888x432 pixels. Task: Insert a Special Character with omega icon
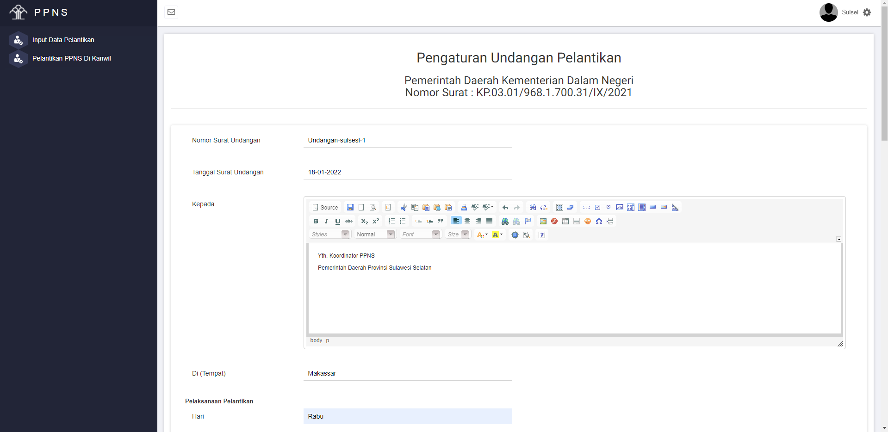click(599, 221)
